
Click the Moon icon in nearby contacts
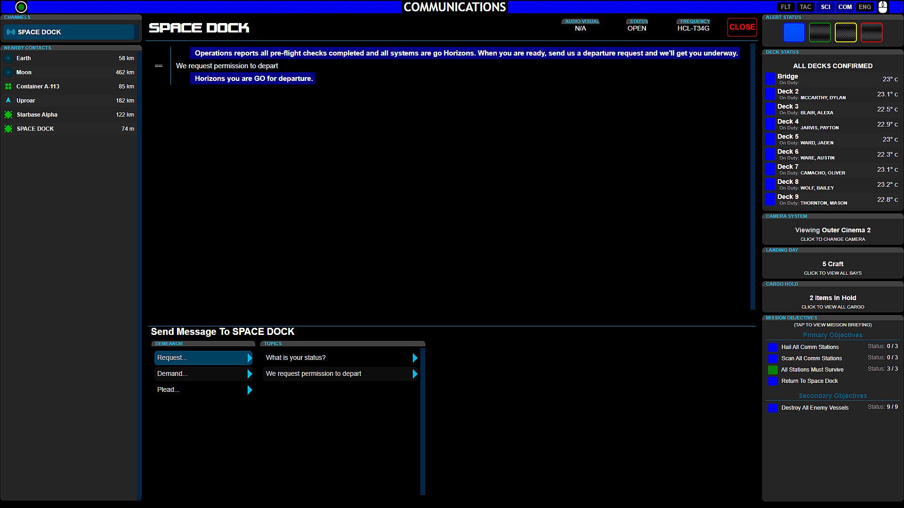8,72
